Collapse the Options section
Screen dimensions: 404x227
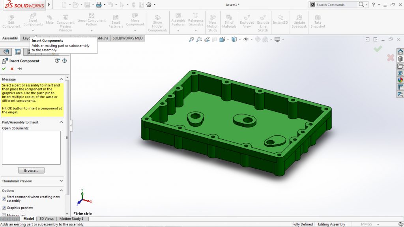coord(61,190)
